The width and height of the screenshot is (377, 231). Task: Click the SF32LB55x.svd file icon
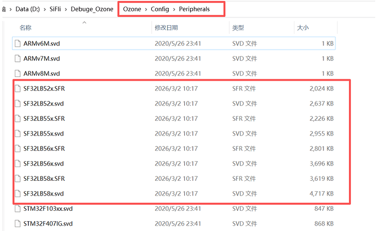17,133
